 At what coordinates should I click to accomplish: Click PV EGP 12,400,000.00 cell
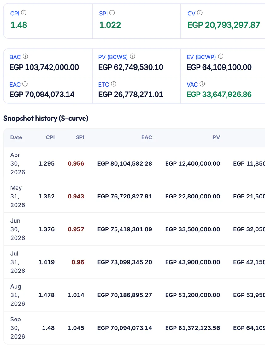tap(193, 163)
